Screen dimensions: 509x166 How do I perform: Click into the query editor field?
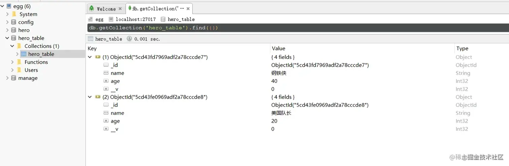298,28
